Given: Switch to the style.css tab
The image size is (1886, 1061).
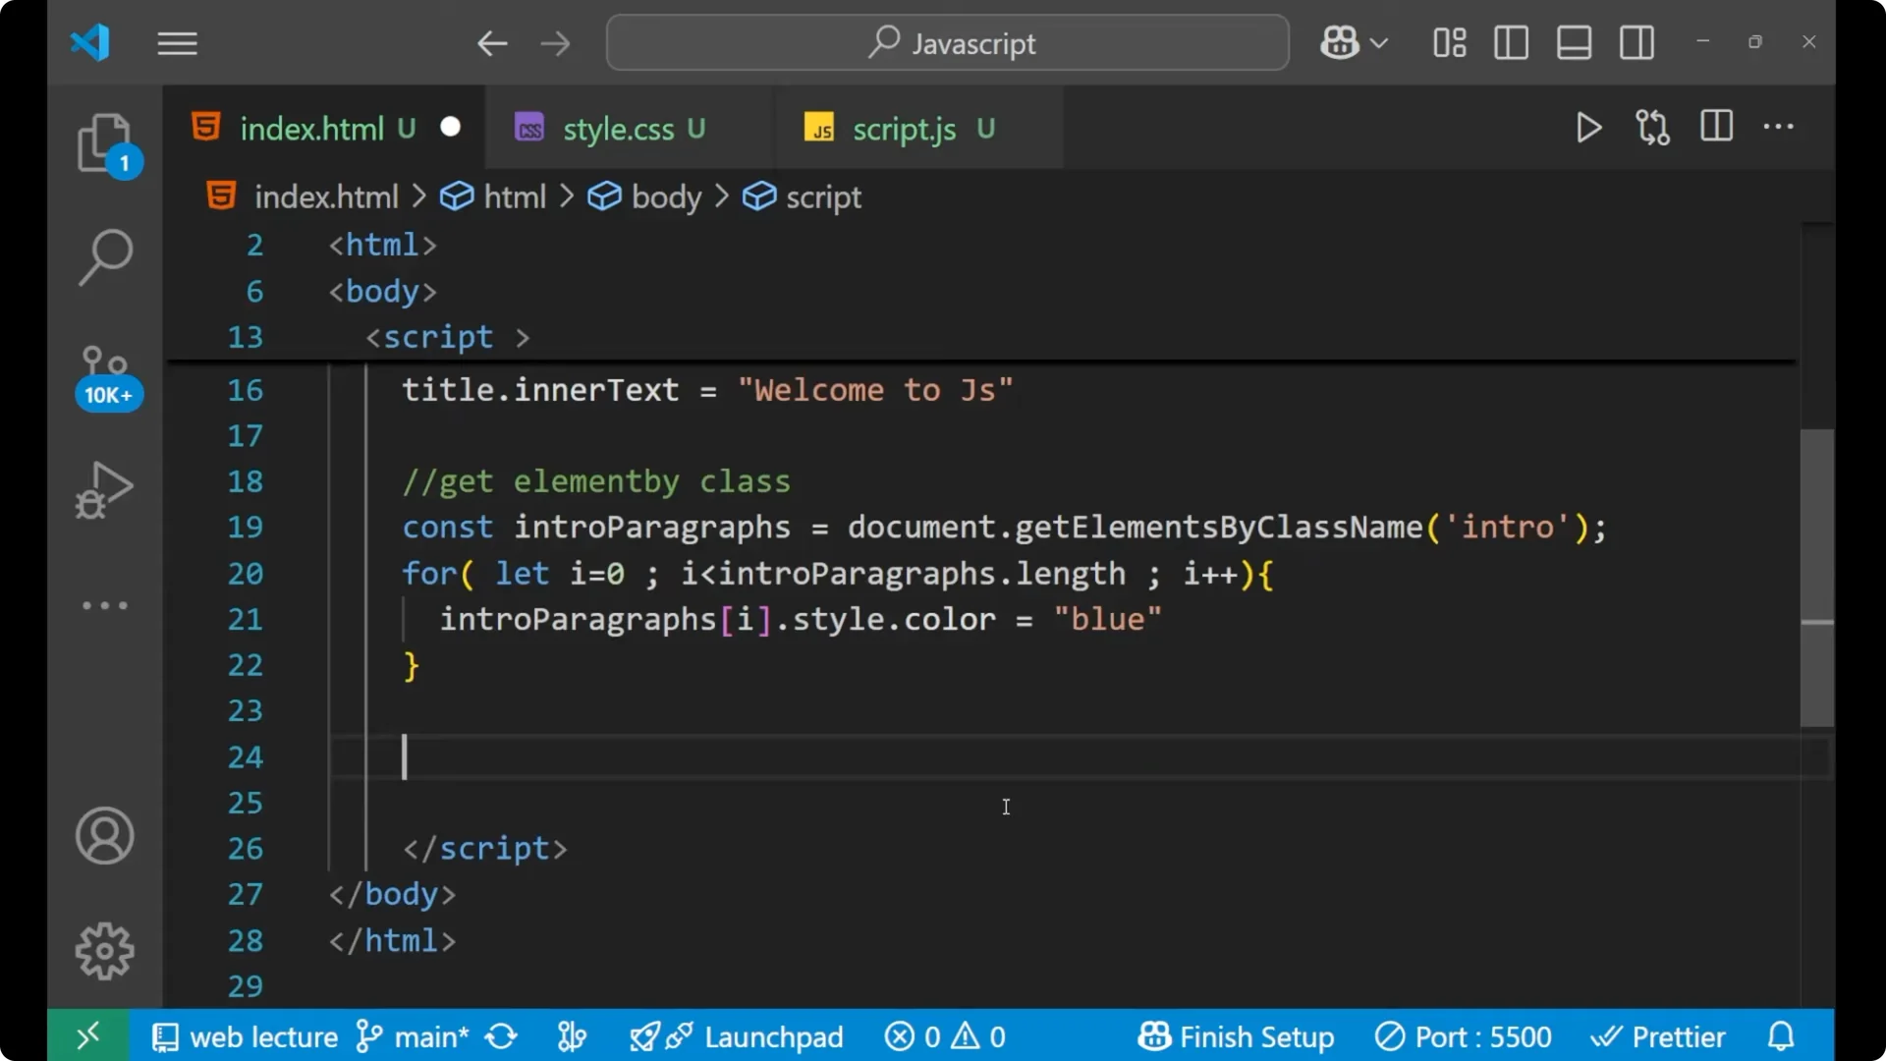Looking at the screenshot, I should tap(617, 128).
